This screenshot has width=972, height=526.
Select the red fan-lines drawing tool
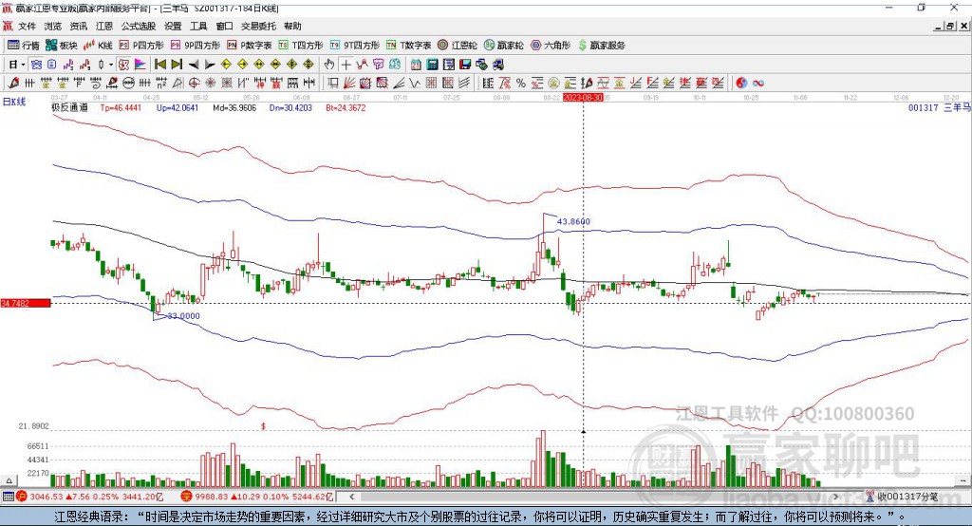click(x=349, y=84)
